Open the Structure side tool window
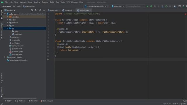The image size is (187, 105). coord(2,78)
